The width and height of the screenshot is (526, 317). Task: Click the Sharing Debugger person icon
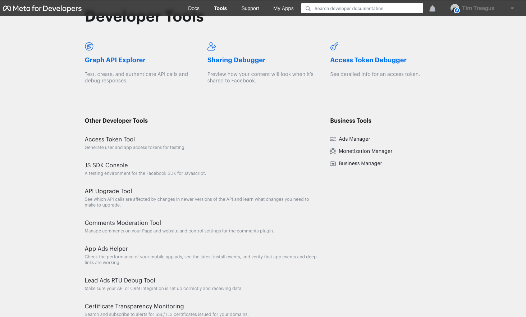[x=212, y=46]
